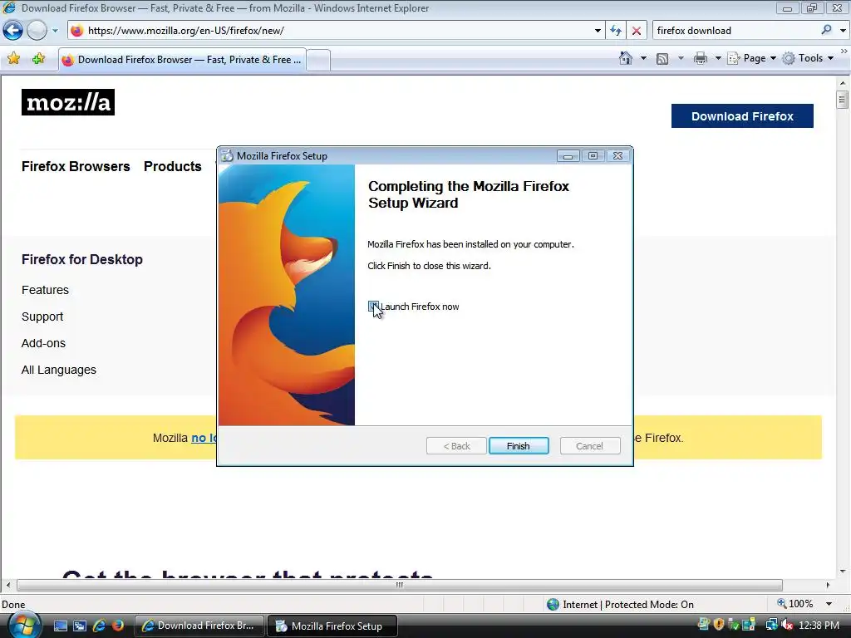
Task: Open the search provider dropdown arrow
Action: point(843,31)
